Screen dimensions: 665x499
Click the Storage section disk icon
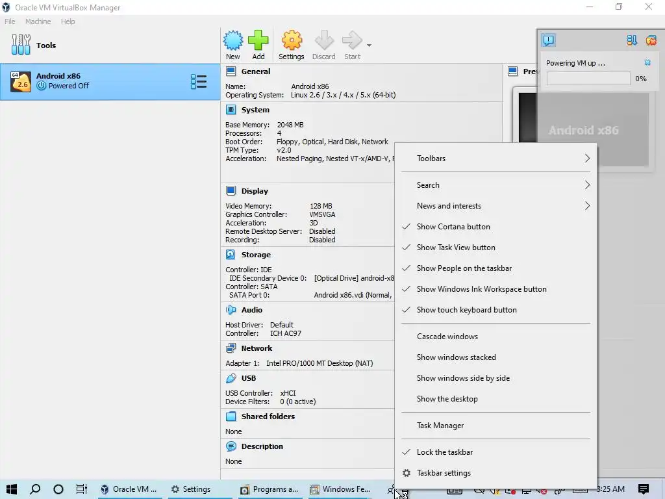pos(231,255)
